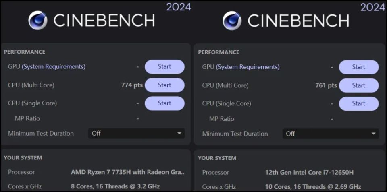Click the 10 Cores, 16 Threads @ 2.69 GHz value
Screen dimensions: 387x192
tap(313, 187)
